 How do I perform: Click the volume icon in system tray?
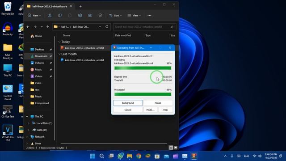point(260,156)
